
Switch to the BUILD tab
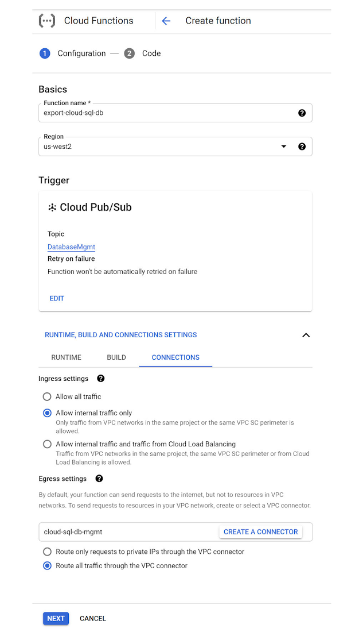click(116, 357)
